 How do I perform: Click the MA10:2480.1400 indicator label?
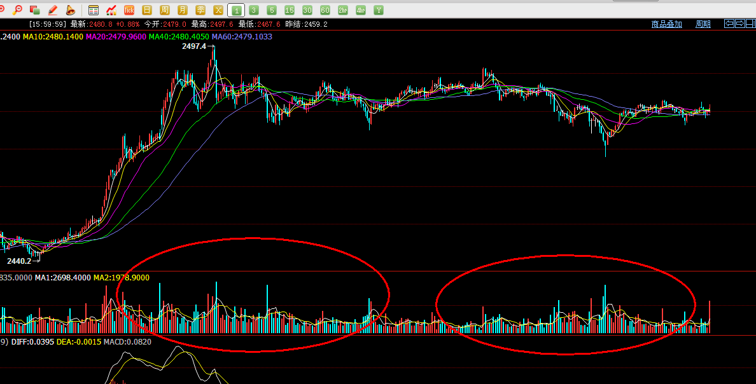[x=53, y=37]
